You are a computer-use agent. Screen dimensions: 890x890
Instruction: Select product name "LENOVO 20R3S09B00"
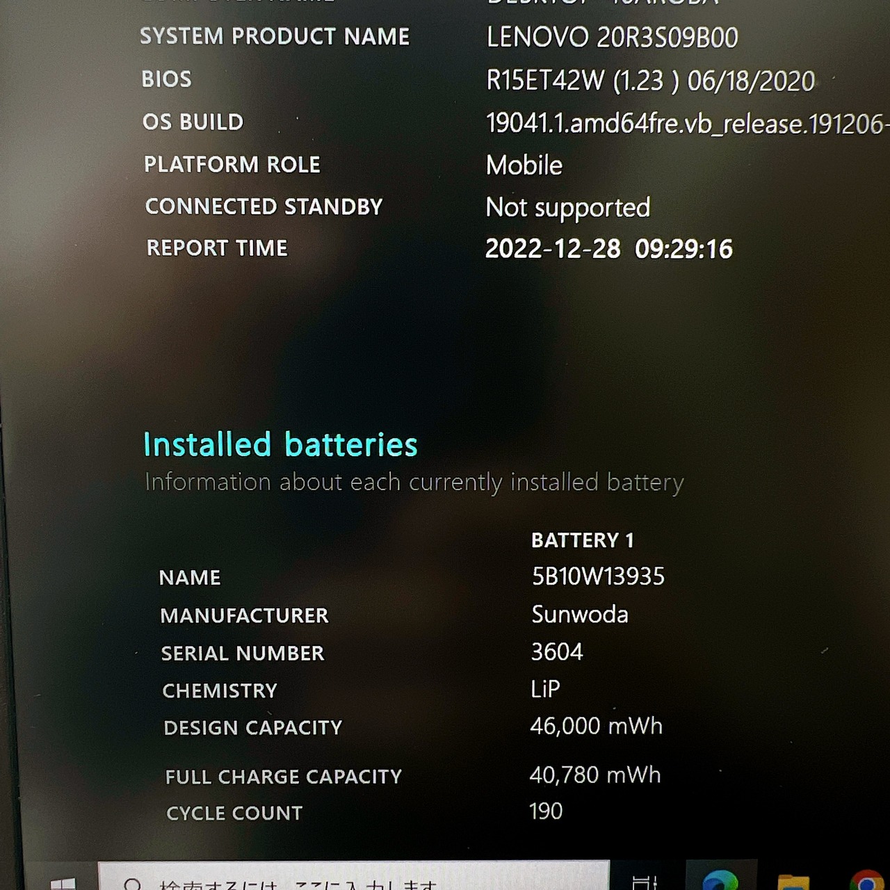pyautogui.click(x=613, y=38)
